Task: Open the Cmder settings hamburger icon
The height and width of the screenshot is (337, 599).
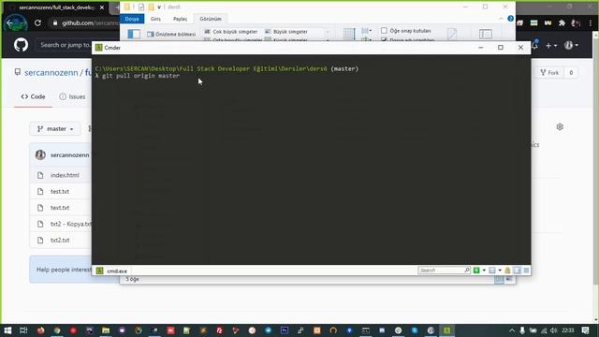Action: click(526, 271)
